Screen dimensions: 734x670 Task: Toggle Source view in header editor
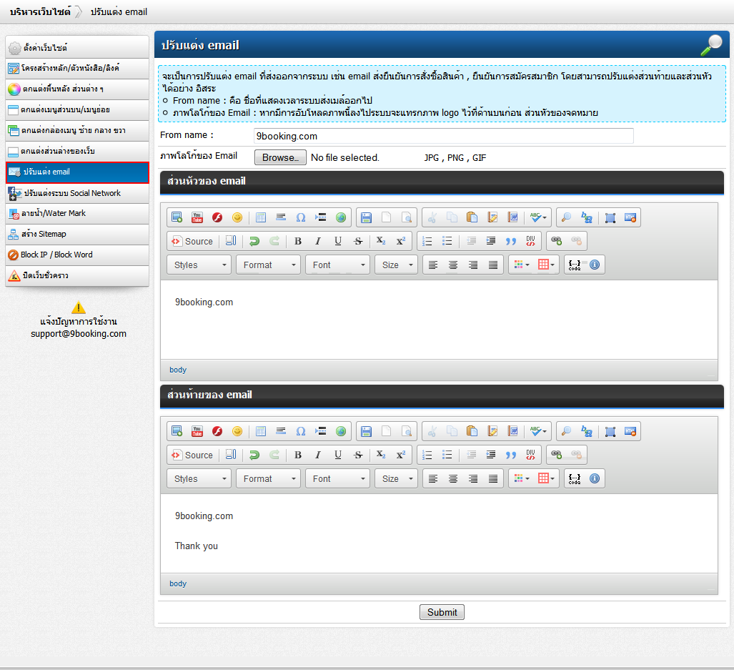pyautogui.click(x=192, y=241)
